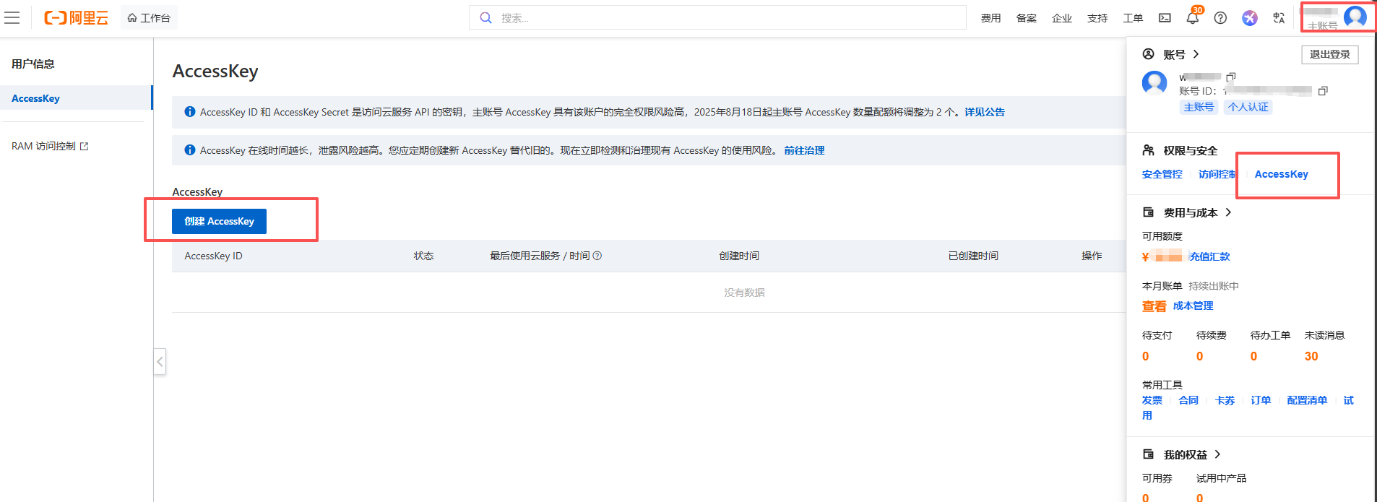Open the 前往治理 link

pyautogui.click(x=804, y=150)
